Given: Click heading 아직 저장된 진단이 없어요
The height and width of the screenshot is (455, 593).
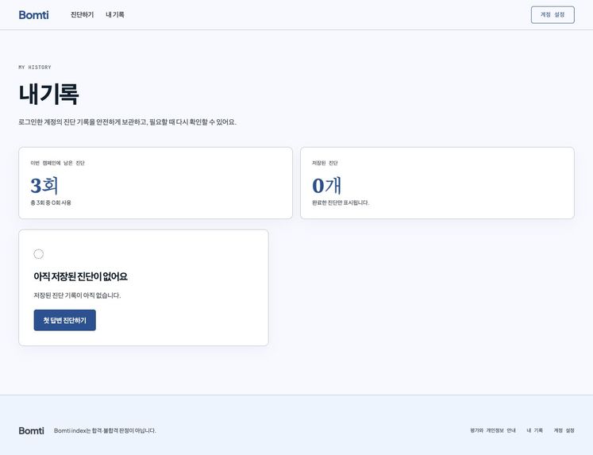Looking at the screenshot, I should [80, 276].
